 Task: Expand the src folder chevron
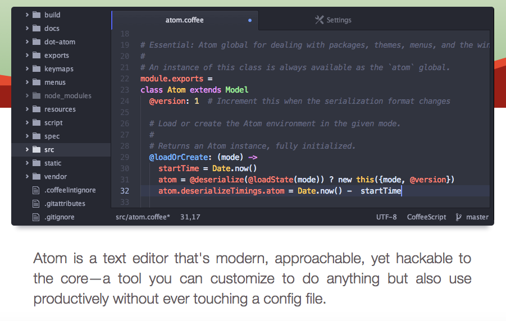click(x=27, y=149)
